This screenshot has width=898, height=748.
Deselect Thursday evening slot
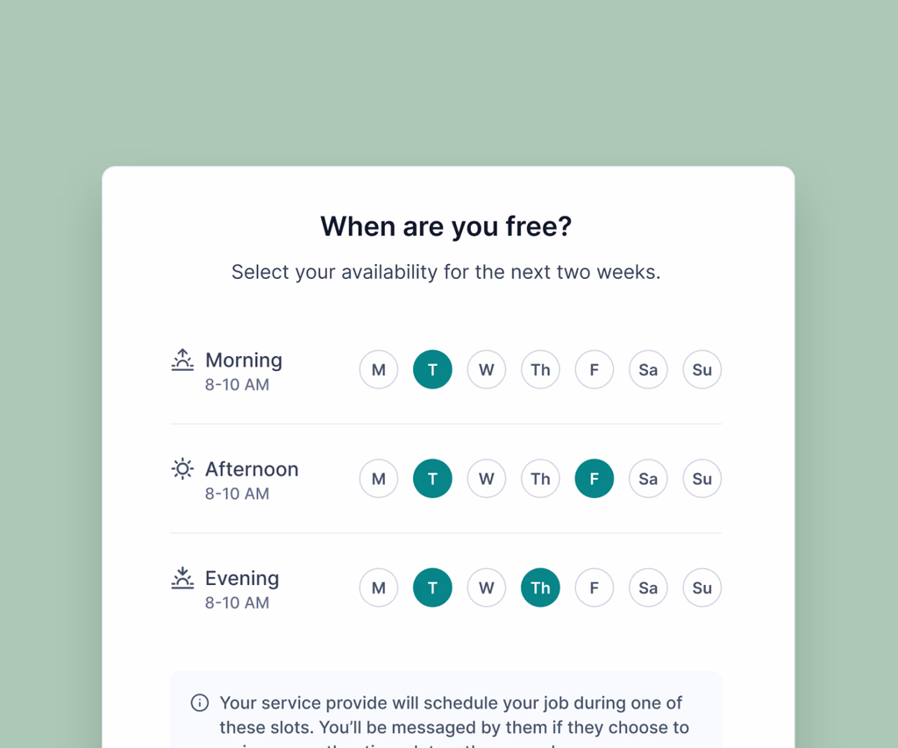tap(540, 588)
